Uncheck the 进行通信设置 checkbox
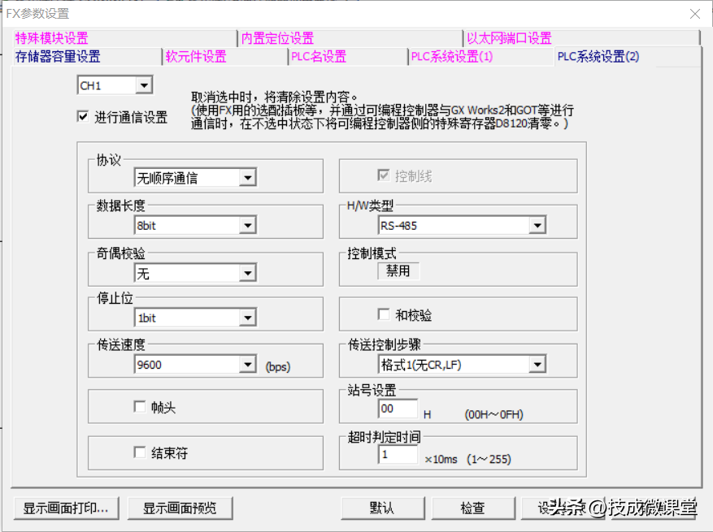 (x=82, y=117)
